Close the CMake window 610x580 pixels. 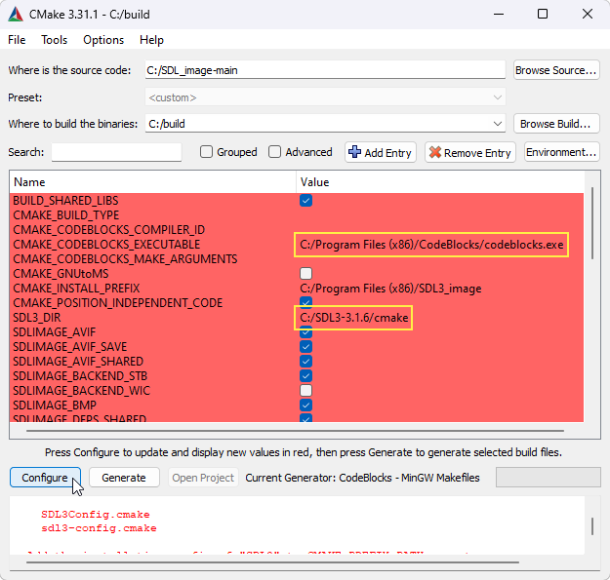tap(588, 15)
